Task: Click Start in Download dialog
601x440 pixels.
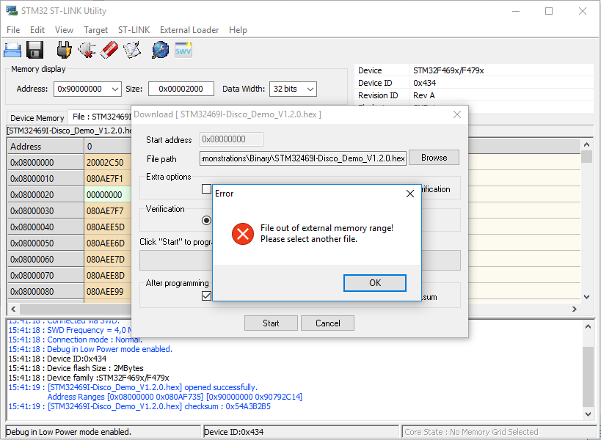Action: pyautogui.click(x=271, y=323)
